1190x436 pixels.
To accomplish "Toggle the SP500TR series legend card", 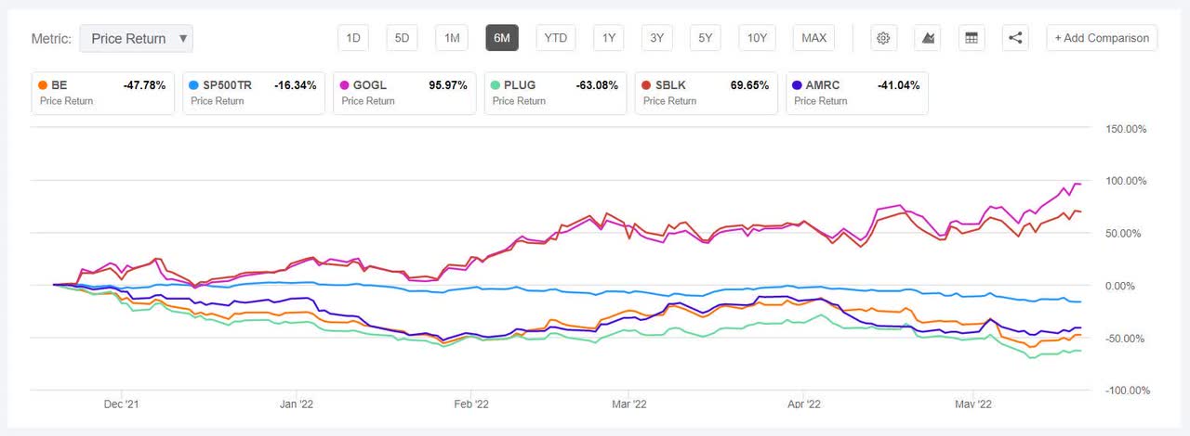I will coord(253,93).
